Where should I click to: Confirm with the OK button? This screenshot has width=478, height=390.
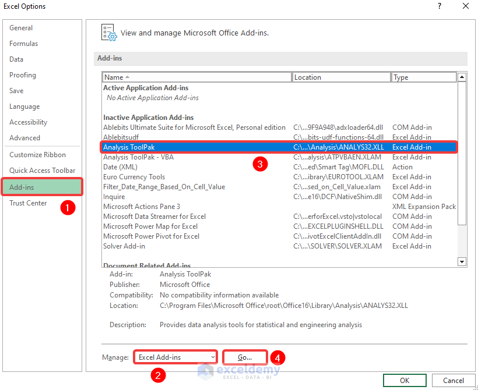405,381
